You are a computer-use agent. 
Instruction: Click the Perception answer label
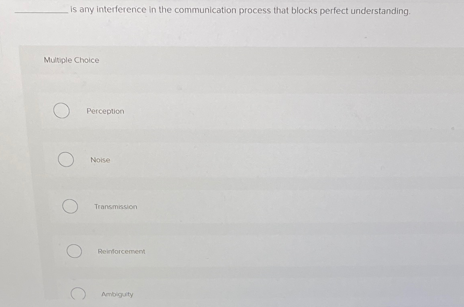coord(105,111)
